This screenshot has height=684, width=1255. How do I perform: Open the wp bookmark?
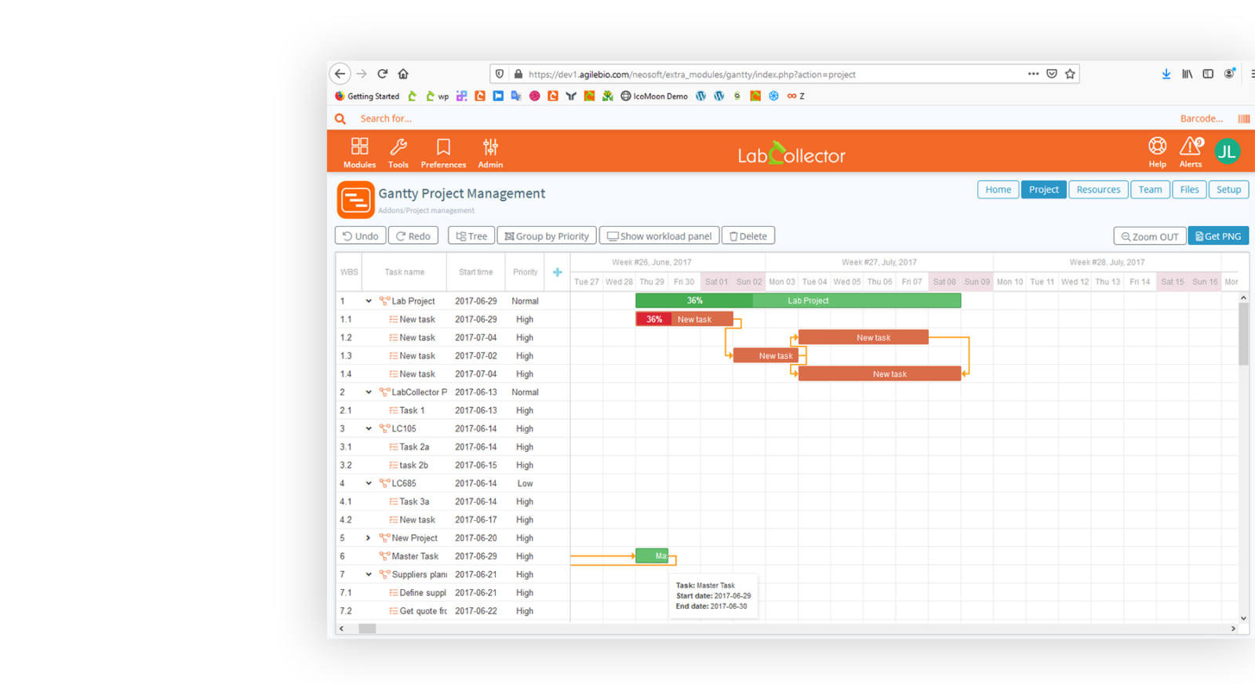click(x=438, y=96)
